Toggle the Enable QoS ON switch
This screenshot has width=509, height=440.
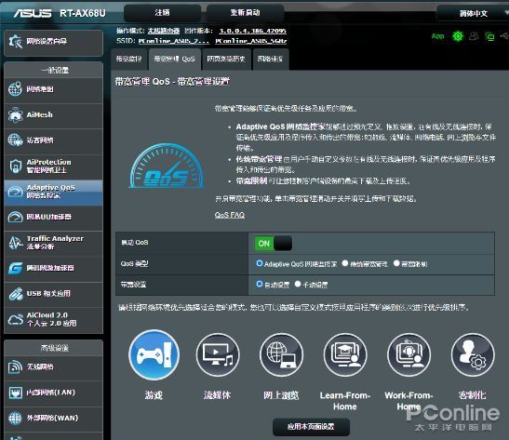tap(274, 244)
